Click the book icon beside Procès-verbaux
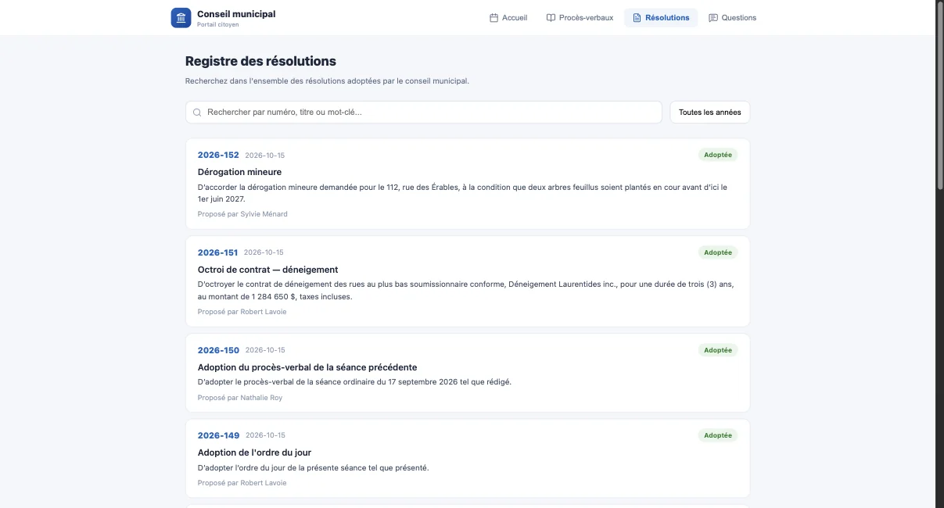The image size is (944, 508). tap(551, 18)
